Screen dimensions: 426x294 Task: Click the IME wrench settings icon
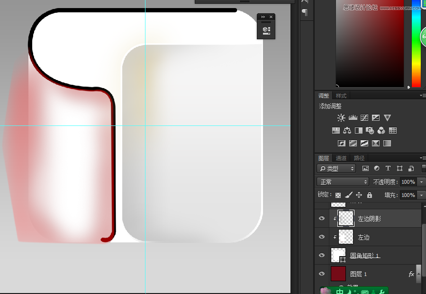(x=382, y=292)
